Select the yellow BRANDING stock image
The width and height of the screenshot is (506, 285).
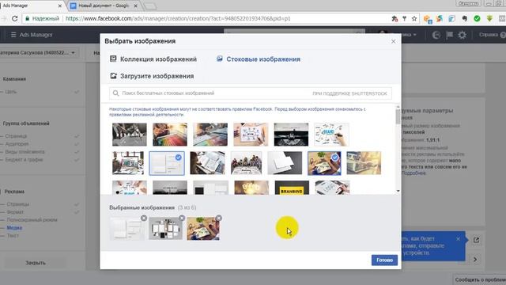click(x=292, y=188)
